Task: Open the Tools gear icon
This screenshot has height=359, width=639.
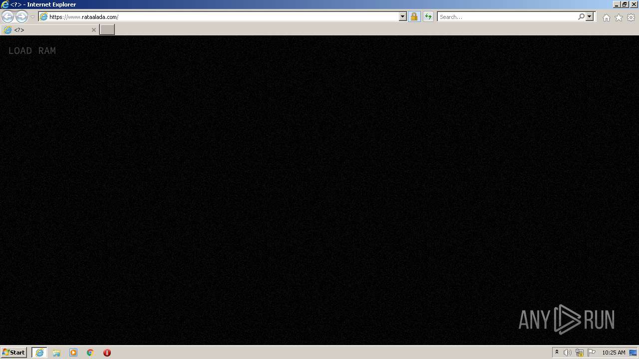Action: 631,17
